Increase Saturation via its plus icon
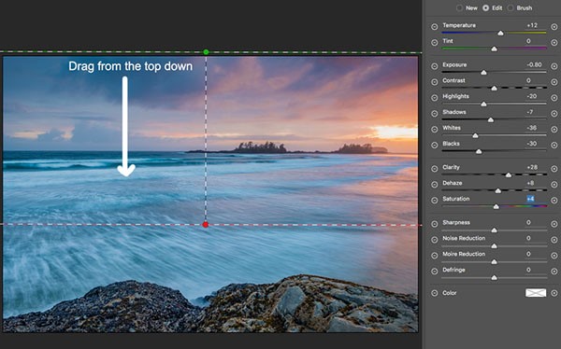Viewport: 561px width, 349px height. pyautogui.click(x=554, y=201)
